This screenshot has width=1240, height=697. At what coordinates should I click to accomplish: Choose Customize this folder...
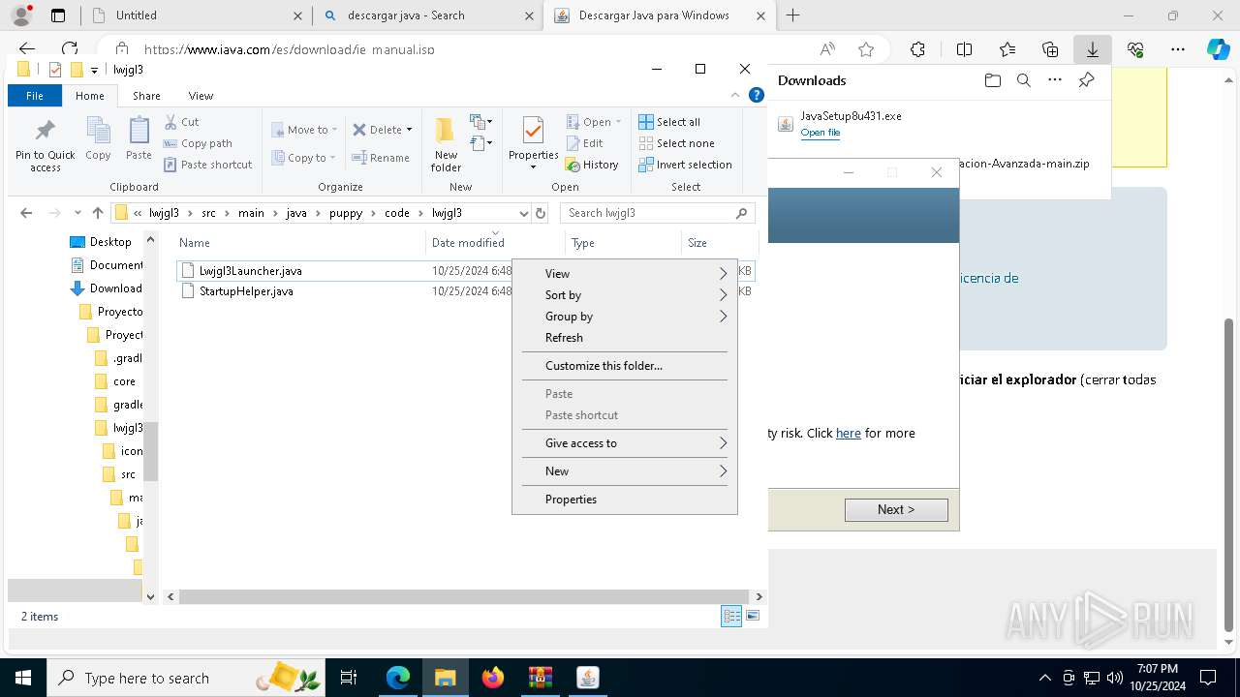(x=625, y=366)
